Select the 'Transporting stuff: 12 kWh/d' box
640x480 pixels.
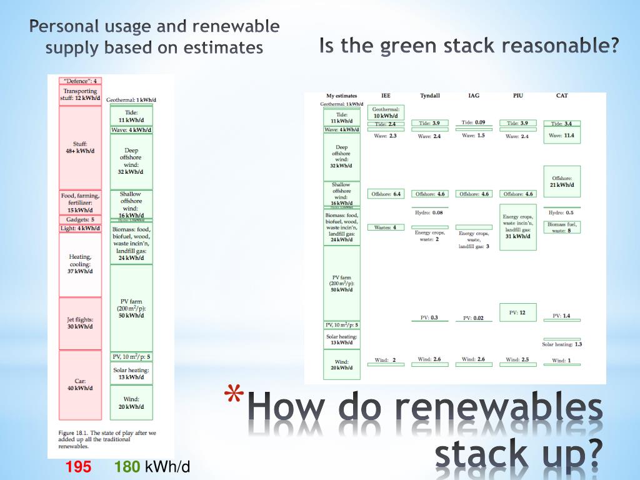point(80,95)
